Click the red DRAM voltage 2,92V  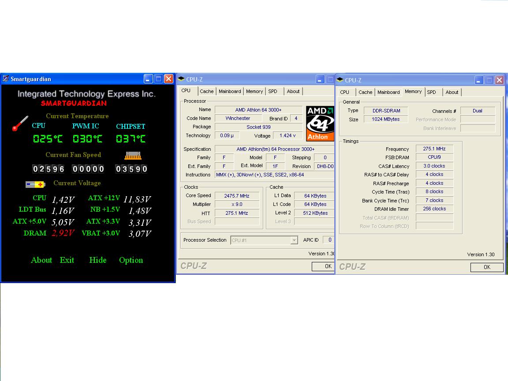point(63,233)
